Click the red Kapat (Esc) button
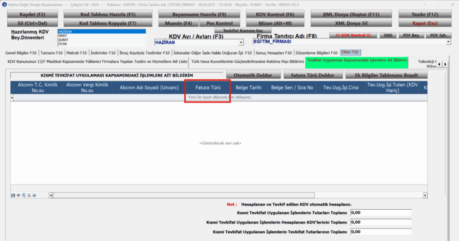This screenshot has width=459, height=241. pos(425,23)
